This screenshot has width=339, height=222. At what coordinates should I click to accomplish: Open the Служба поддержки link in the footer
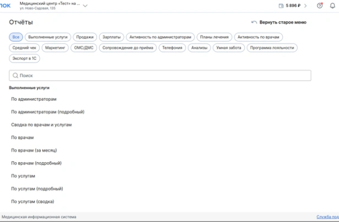click(327, 217)
